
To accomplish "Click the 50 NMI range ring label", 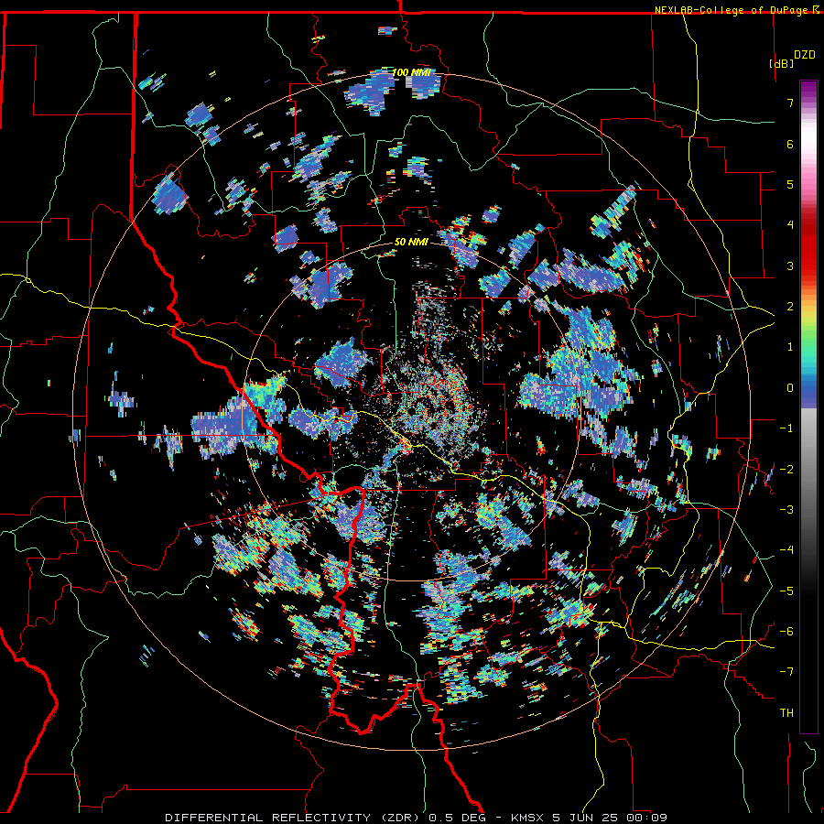I will [x=411, y=243].
